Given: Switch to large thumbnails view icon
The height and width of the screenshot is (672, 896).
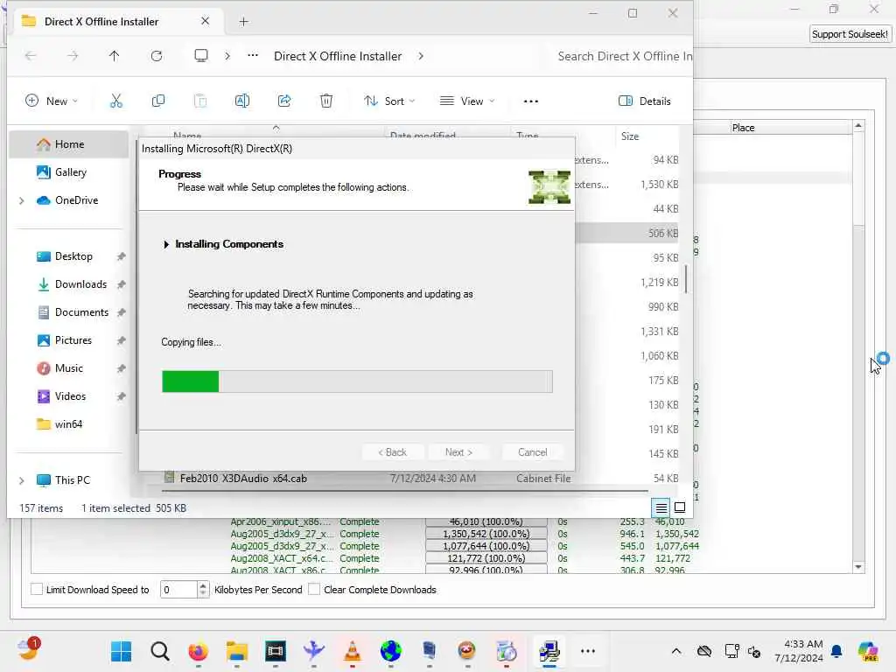Looking at the screenshot, I should (x=680, y=507).
